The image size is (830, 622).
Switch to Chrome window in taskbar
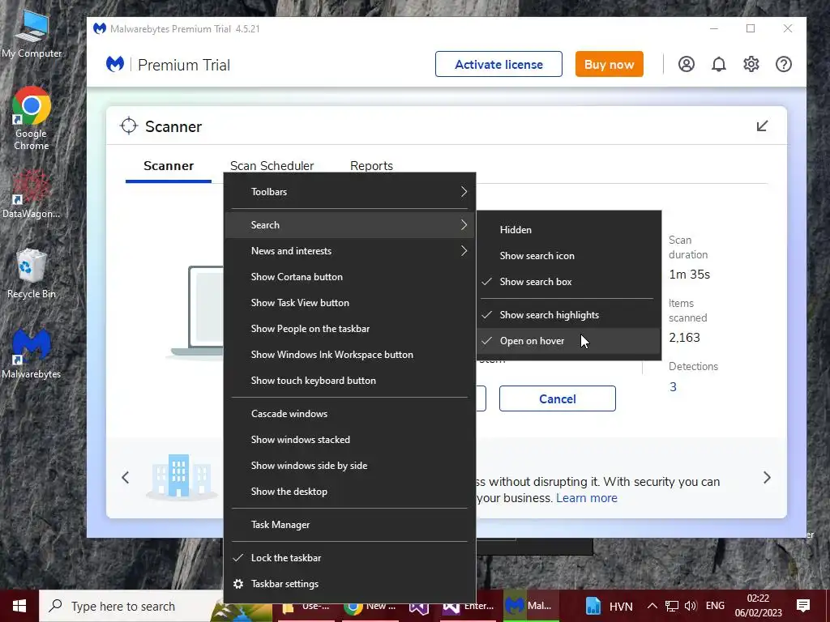(x=370, y=606)
